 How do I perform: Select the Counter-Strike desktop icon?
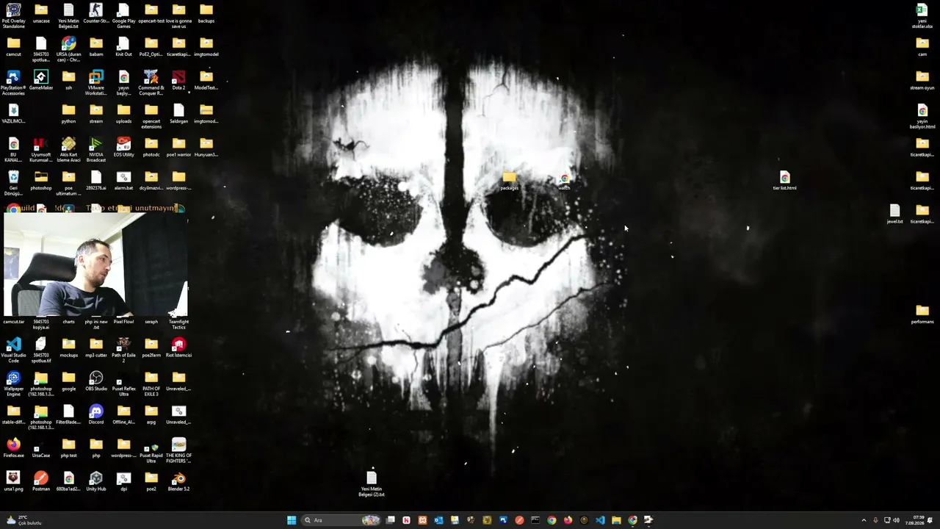click(x=96, y=15)
